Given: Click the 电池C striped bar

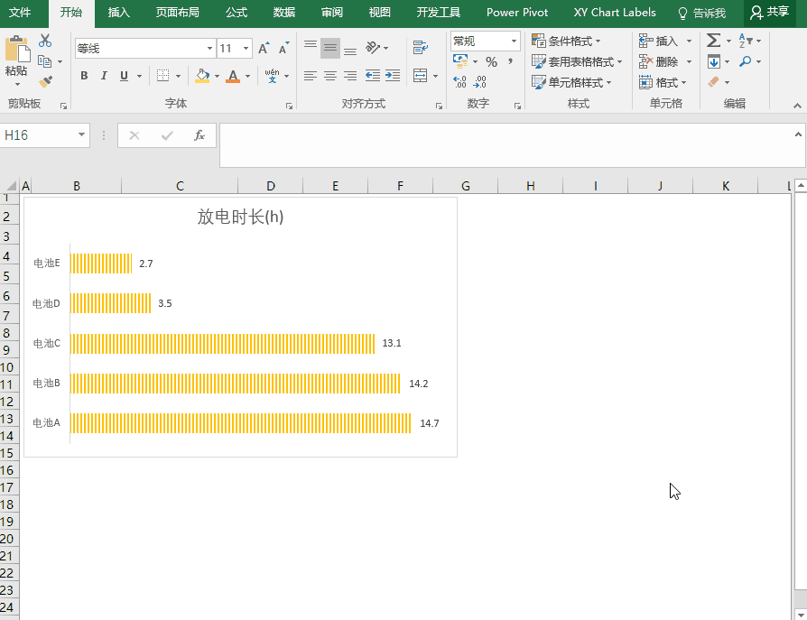Looking at the screenshot, I should pyautogui.click(x=222, y=344).
